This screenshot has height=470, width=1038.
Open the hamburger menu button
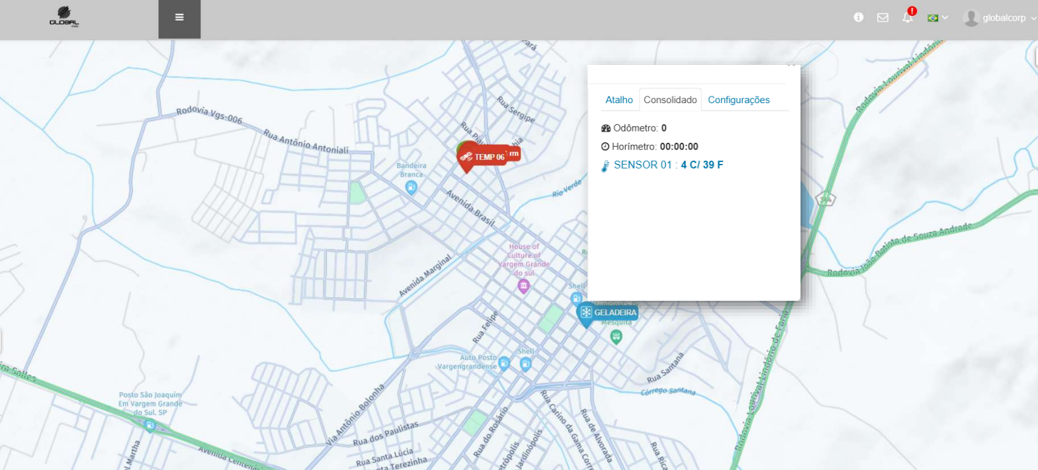(x=179, y=18)
